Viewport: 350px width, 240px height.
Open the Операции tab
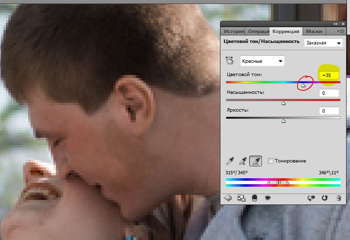[x=259, y=31]
